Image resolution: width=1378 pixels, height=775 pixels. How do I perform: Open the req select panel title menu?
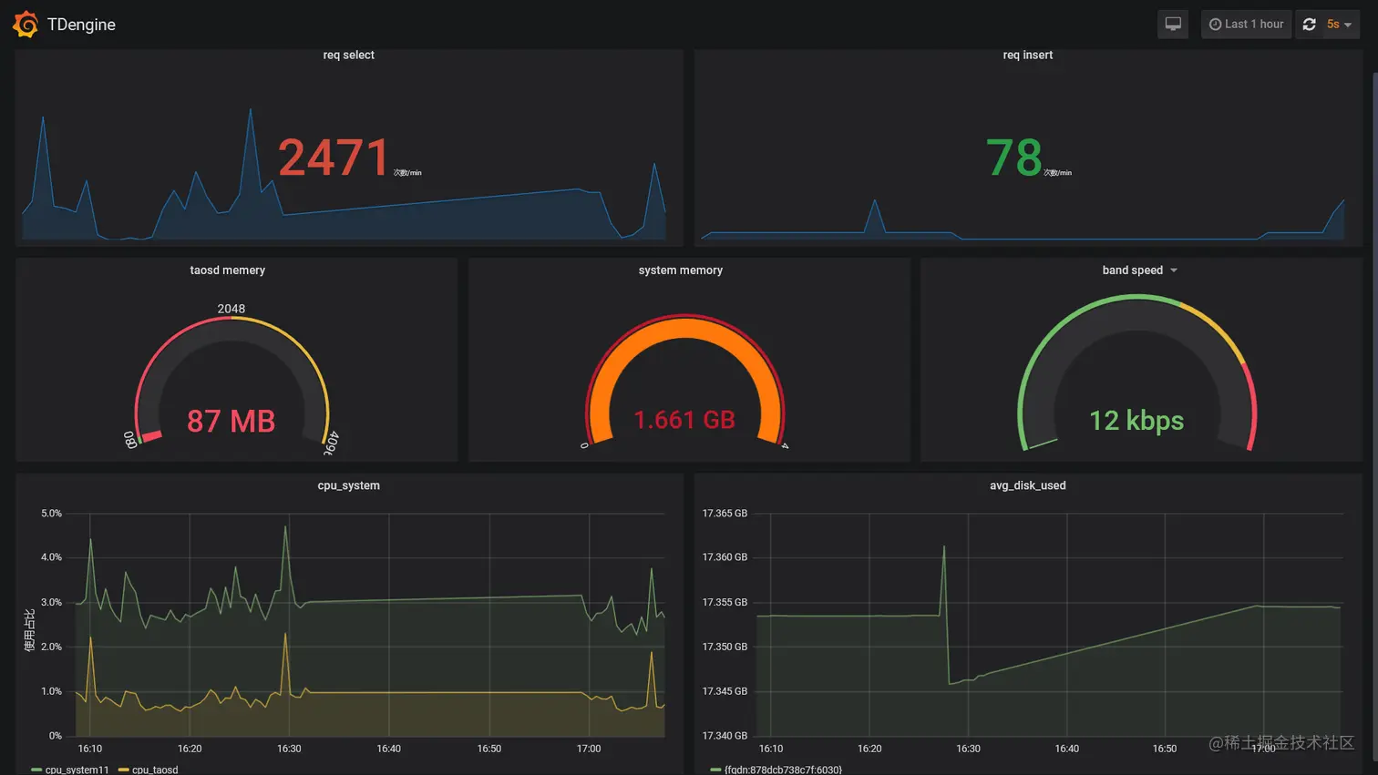(x=348, y=55)
